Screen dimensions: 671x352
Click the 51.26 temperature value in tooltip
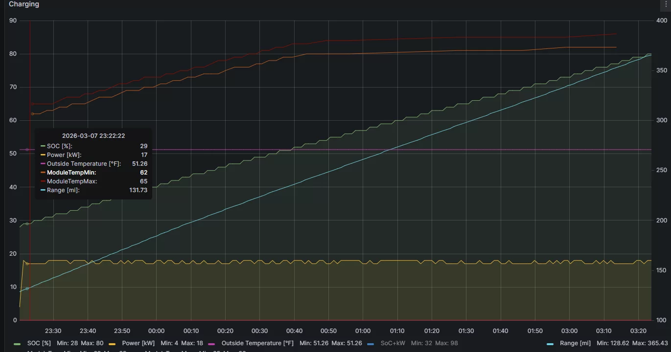coord(139,164)
